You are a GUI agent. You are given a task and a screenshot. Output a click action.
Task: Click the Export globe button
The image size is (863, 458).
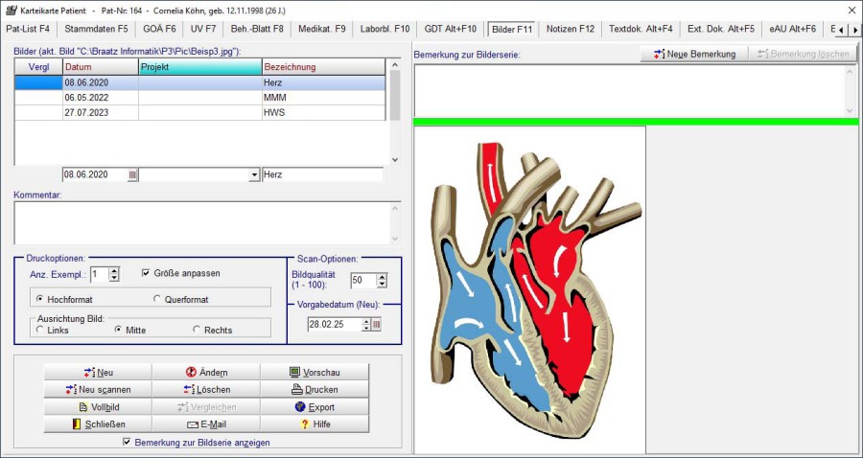click(314, 407)
